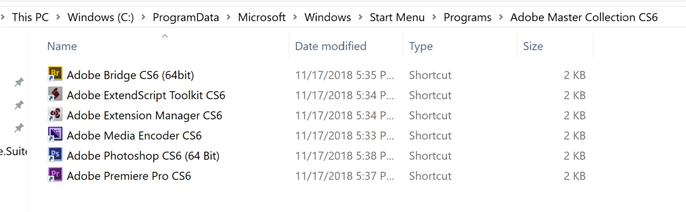Jump to Microsoft folder in address path
686x212 pixels.
coord(262,18)
